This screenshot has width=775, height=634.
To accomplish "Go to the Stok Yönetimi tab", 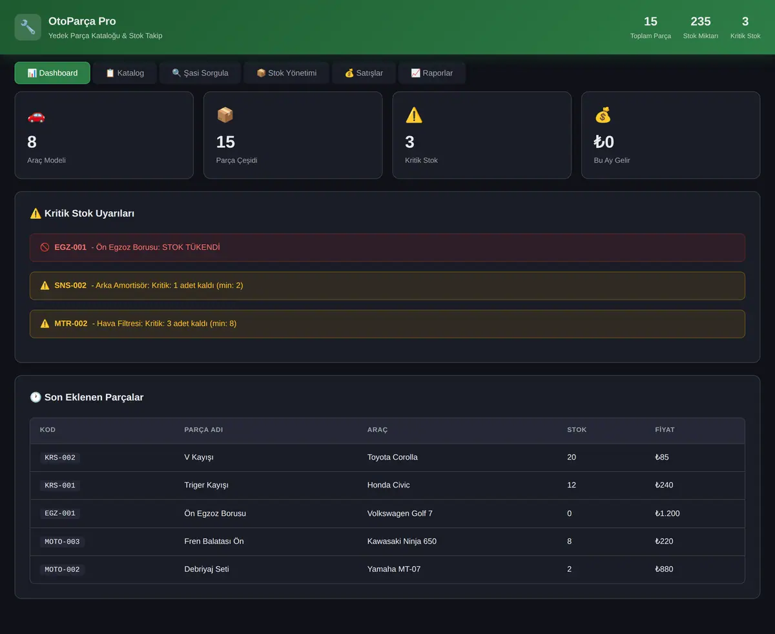I will pyautogui.click(x=287, y=73).
